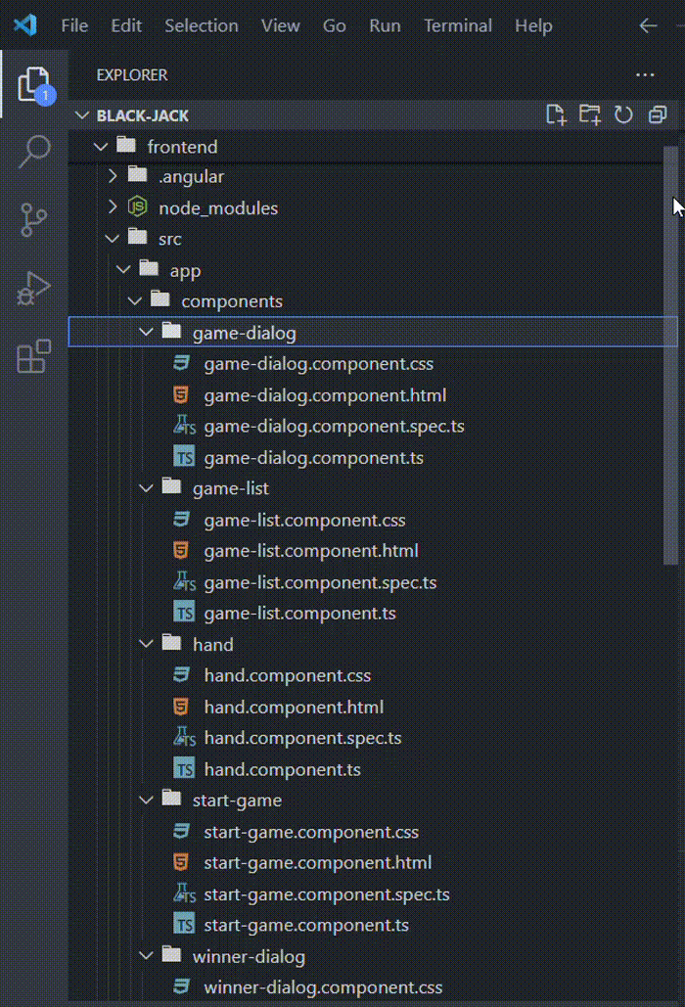
Task: Open the Views and More Actions menu
Action: click(645, 74)
